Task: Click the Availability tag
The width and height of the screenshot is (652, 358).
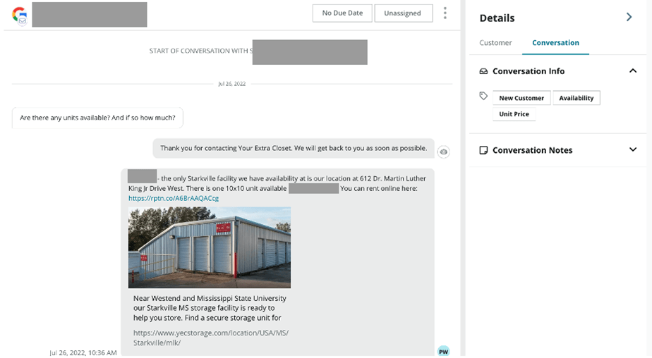Action: click(x=576, y=98)
